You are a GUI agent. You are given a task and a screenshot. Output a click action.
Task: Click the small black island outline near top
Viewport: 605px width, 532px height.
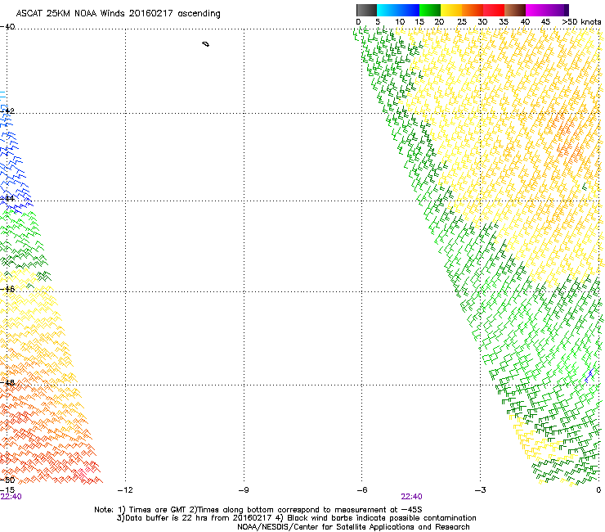206,44
